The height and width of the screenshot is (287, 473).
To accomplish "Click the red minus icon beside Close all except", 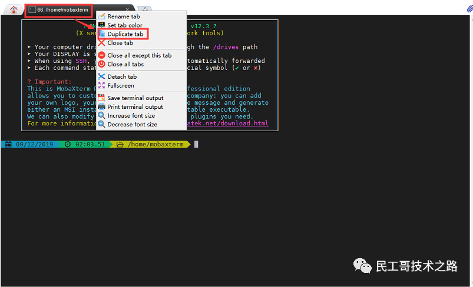I will pyautogui.click(x=102, y=55).
